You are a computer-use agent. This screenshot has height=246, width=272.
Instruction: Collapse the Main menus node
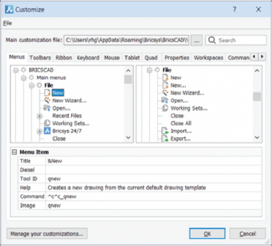pyautogui.click(x=24, y=78)
